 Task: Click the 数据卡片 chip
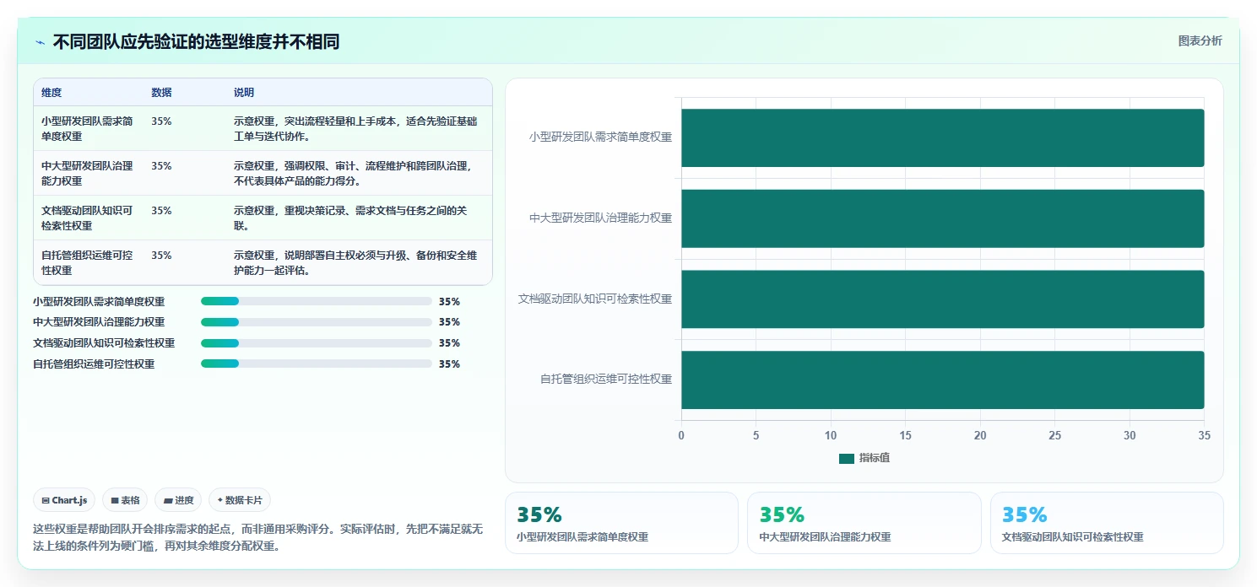tap(240, 500)
